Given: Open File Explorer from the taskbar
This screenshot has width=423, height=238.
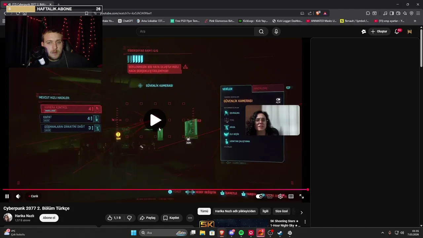Looking at the screenshot, I should [x=202, y=233].
